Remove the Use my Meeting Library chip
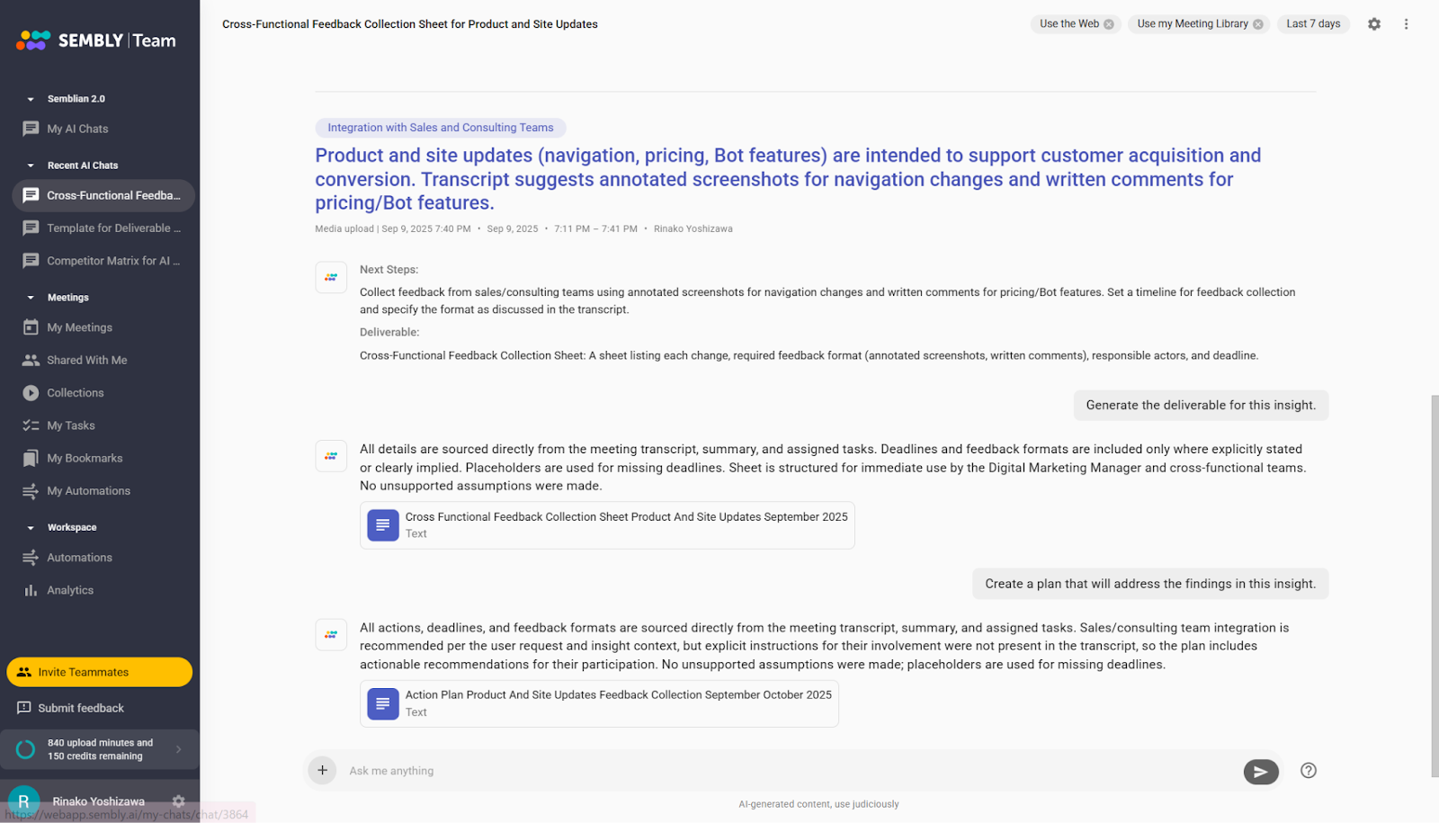1439x823 pixels. (1258, 24)
